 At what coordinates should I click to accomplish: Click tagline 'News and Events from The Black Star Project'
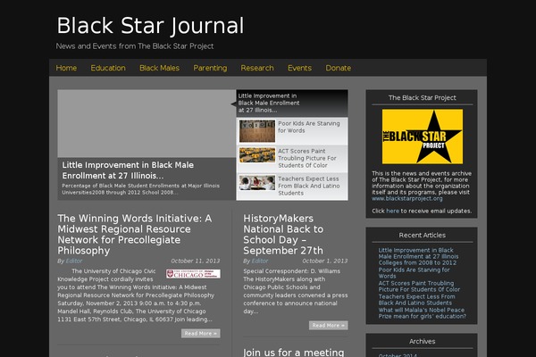(135, 46)
